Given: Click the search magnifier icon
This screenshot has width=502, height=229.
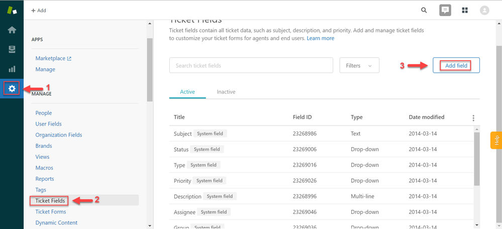Looking at the screenshot, I should point(424,10).
